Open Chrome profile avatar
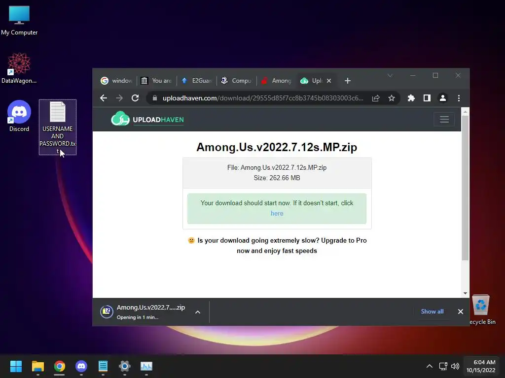The image size is (505, 378). click(443, 98)
